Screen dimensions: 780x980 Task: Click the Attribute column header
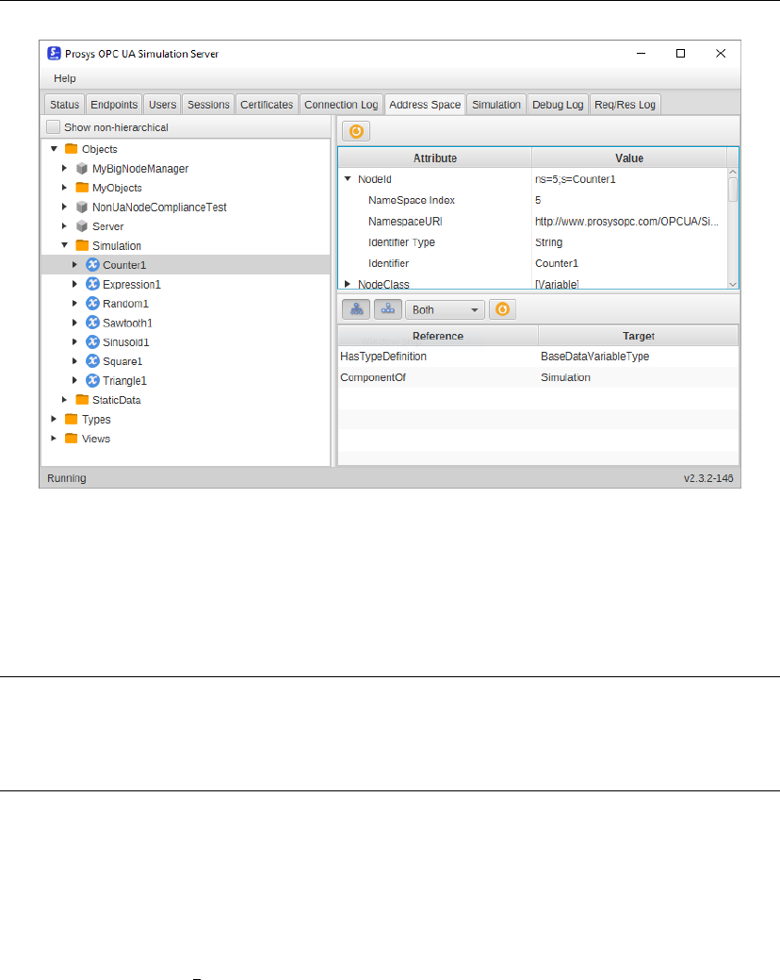435,158
